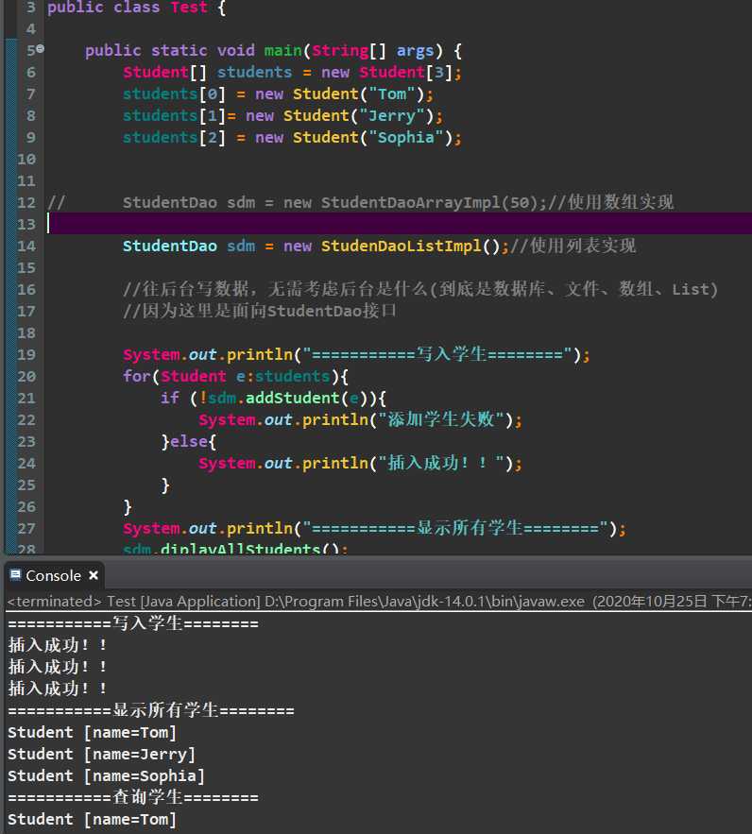Click "Tom" string literal on line 7
Viewport: 752px width, 834px height.
coord(392,94)
